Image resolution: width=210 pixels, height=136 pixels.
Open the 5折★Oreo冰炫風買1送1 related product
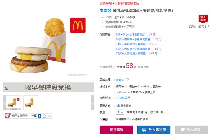click(x=131, y=34)
